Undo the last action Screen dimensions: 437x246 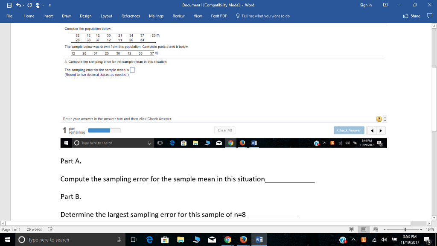(17, 4)
